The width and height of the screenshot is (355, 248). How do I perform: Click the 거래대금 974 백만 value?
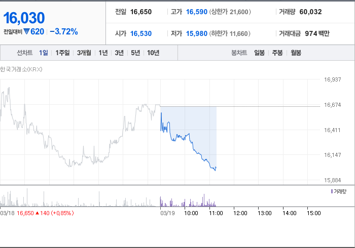[317, 33]
